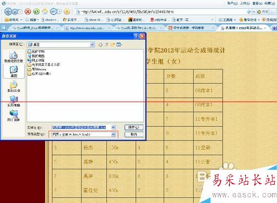Switch to the second tab with edu address

(87, 28)
